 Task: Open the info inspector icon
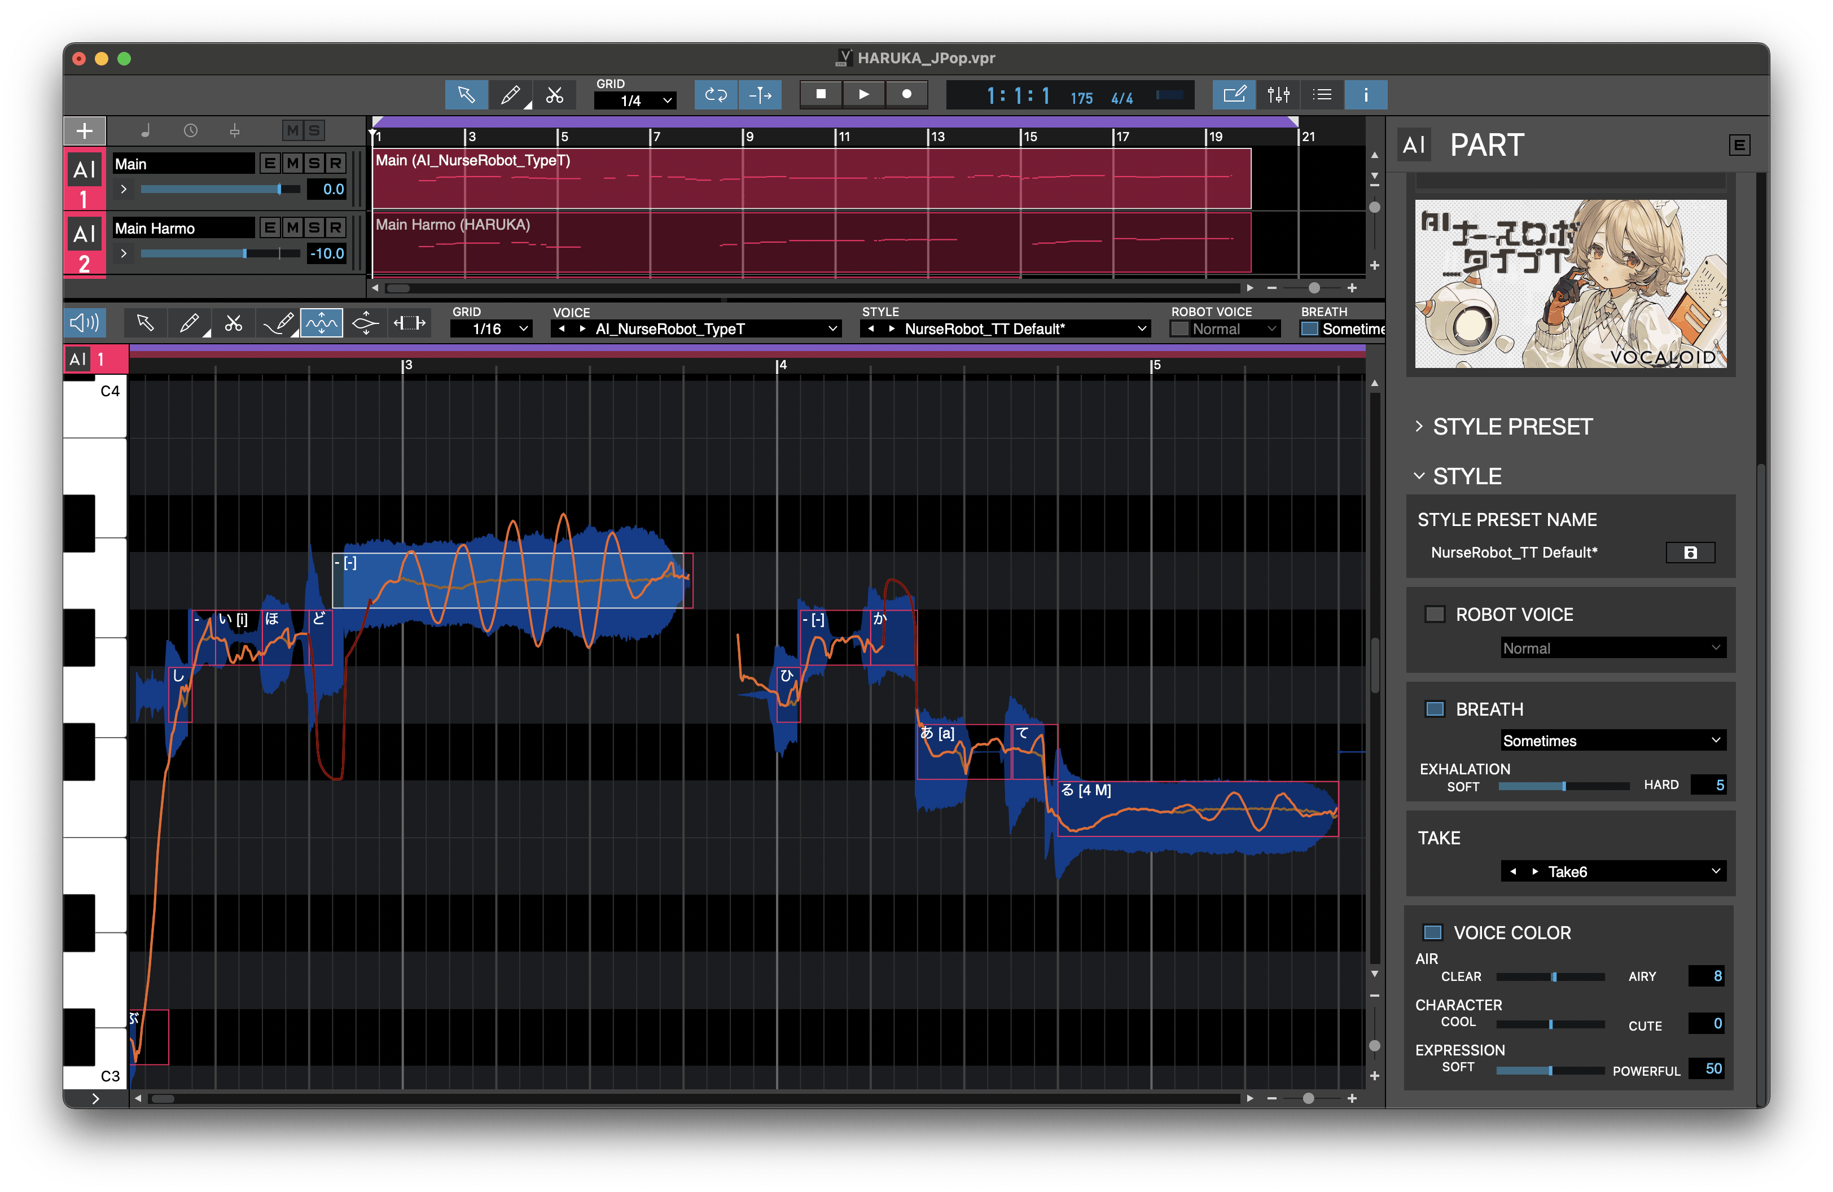coord(1366,95)
